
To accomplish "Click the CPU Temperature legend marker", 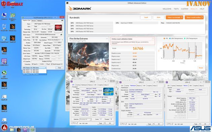I will [x=185, y=39].
